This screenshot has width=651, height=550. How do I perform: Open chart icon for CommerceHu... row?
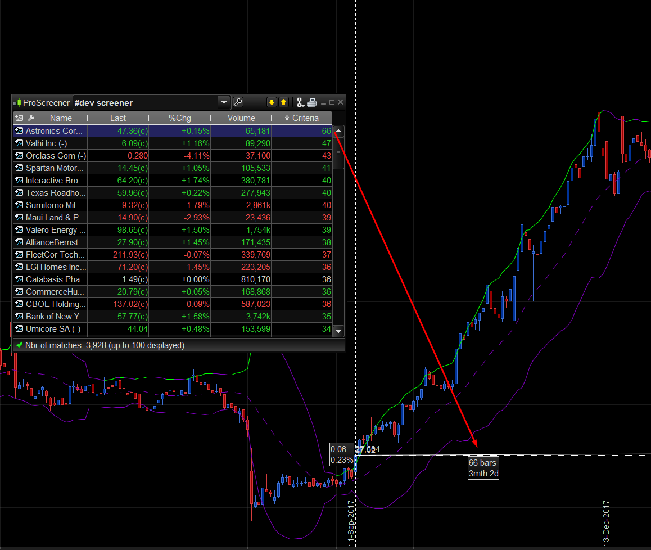click(19, 292)
